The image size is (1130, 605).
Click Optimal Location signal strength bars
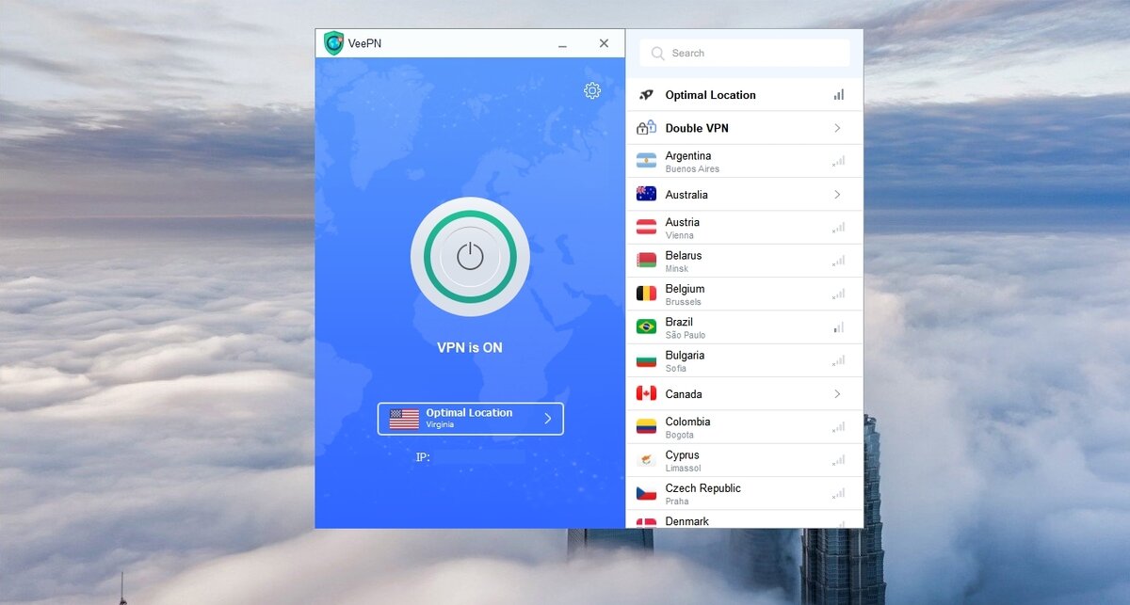point(838,95)
